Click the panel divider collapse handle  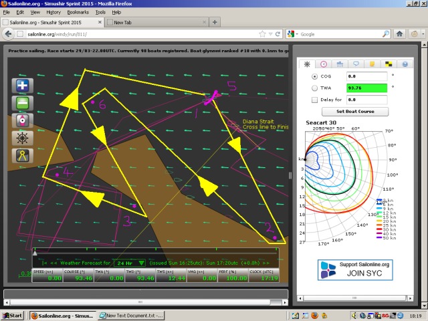coord(290,175)
